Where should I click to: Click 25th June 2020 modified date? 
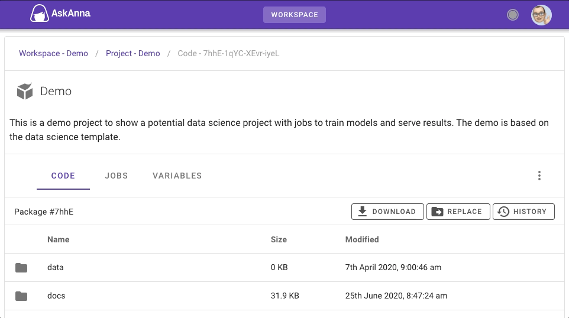(396, 296)
